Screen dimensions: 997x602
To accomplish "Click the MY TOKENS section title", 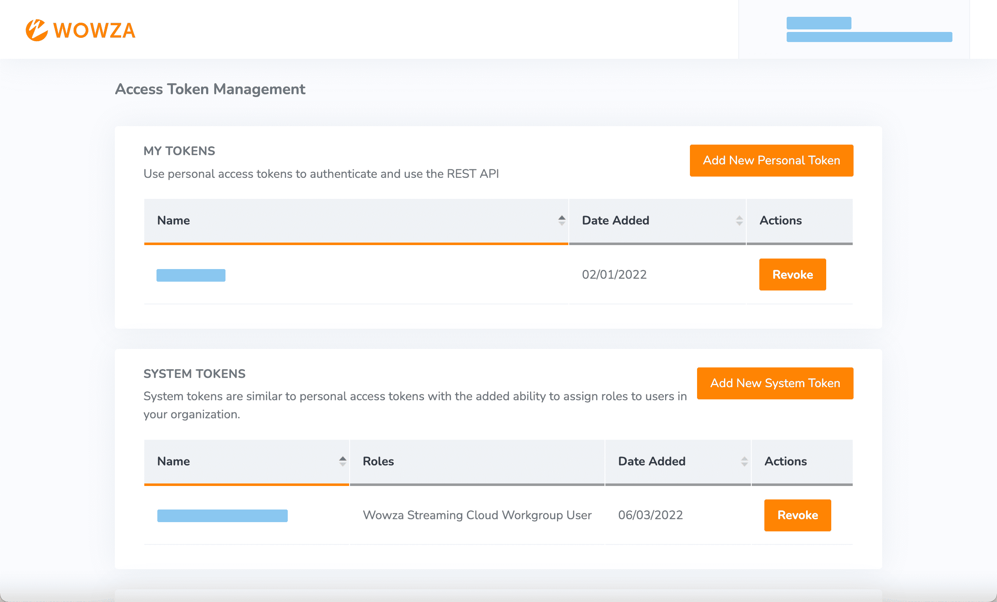I will (x=179, y=151).
